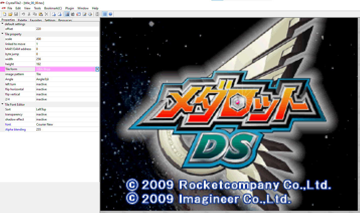Image resolution: width=360 pixels, height=213 pixels.
Task: Click the page icon with up arrow
Action: tap(54, 14)
